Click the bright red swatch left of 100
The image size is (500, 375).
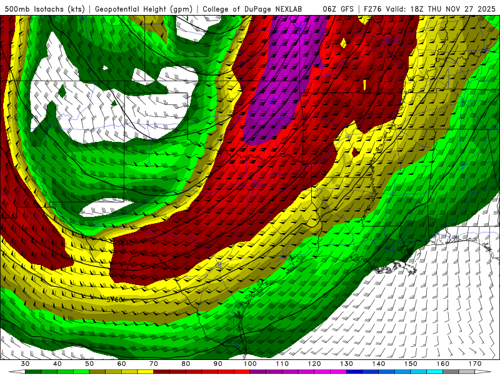(x=242, y=372)
